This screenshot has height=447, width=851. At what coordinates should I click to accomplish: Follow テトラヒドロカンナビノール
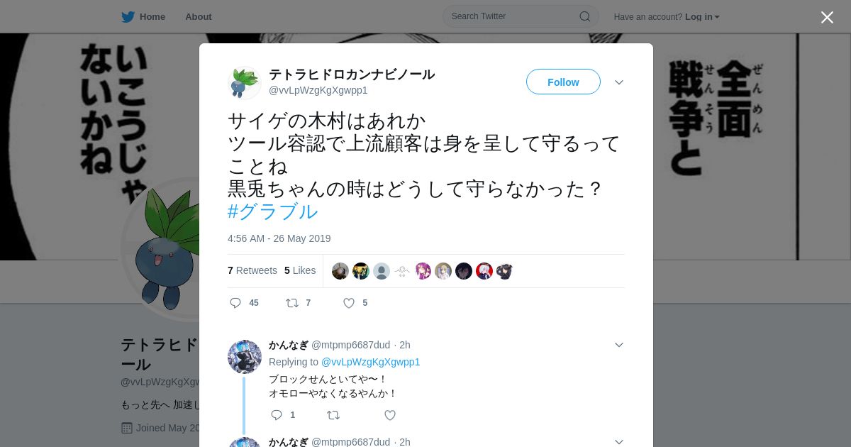coord(563,82)
